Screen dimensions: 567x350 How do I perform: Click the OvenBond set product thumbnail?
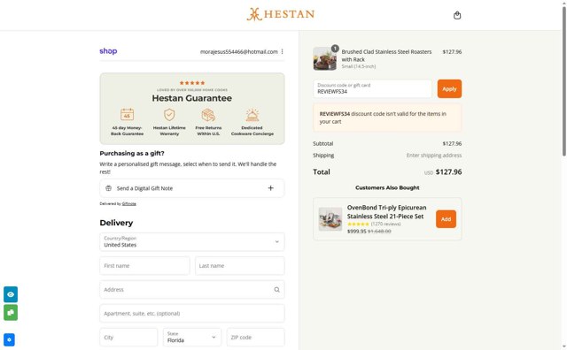click(x=330, y=219)
